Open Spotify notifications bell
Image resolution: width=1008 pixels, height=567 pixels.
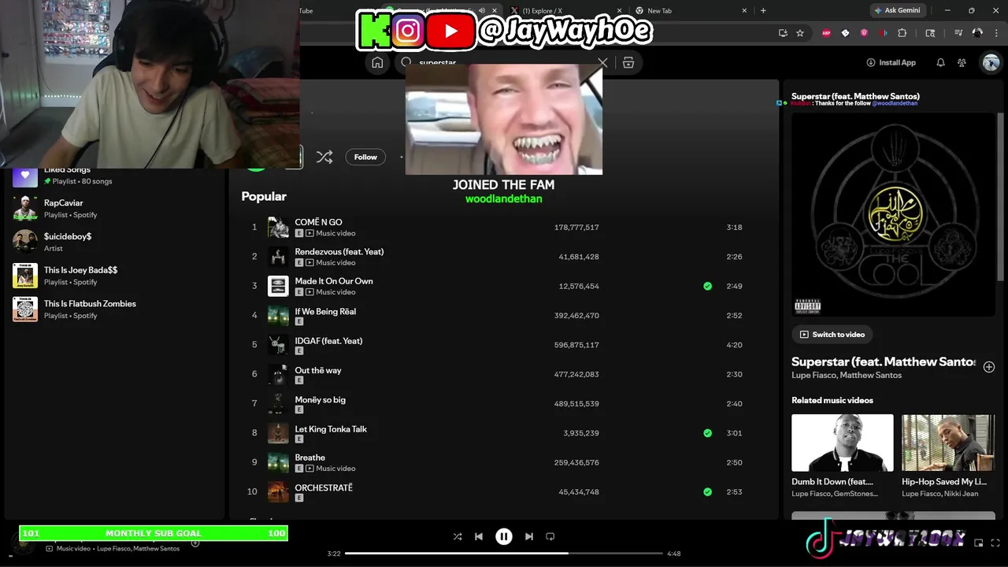(x=940, y=62)
